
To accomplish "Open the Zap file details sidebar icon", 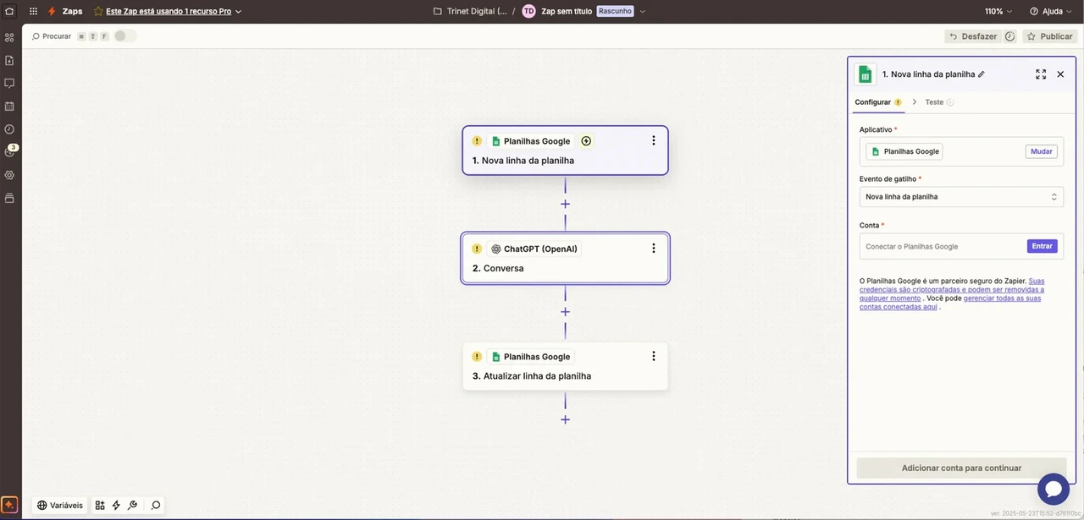I will click(x=9, y=60).
